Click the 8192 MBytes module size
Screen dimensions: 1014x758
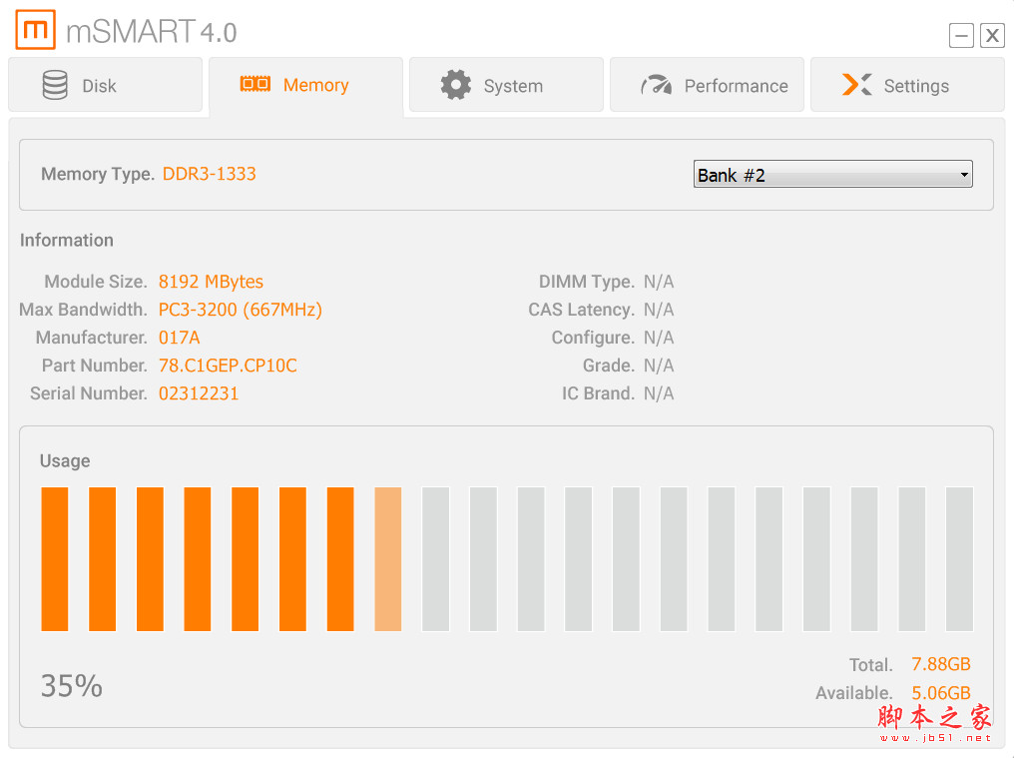[211, 282]
